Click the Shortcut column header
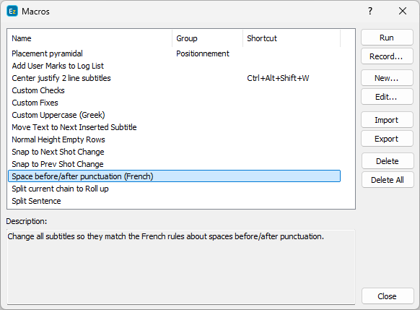This screenshot has width=420, height=310. [x=292, y=38]
